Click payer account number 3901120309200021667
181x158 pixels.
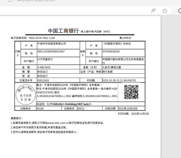point(51,51)
